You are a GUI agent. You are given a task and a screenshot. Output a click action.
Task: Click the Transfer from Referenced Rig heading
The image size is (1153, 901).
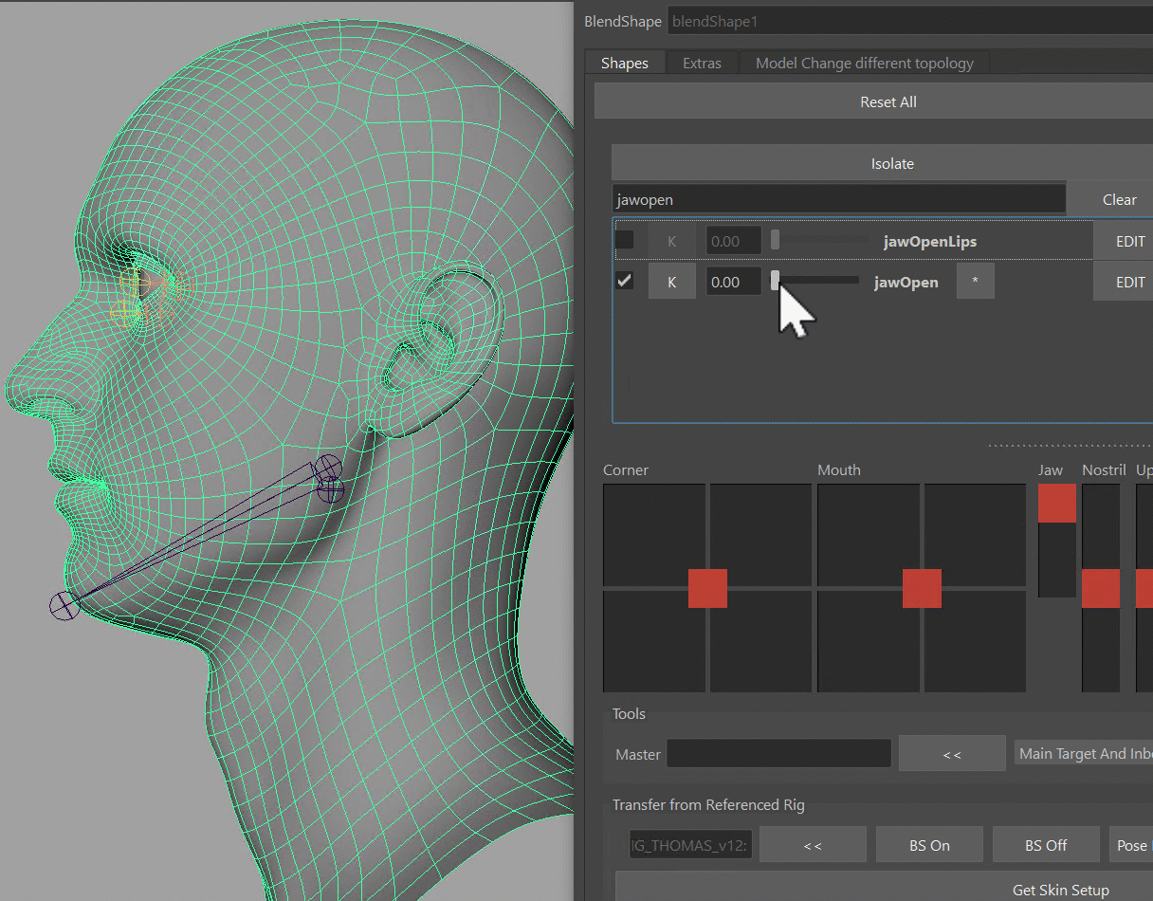pyautogui.click(x=708, y=804)
